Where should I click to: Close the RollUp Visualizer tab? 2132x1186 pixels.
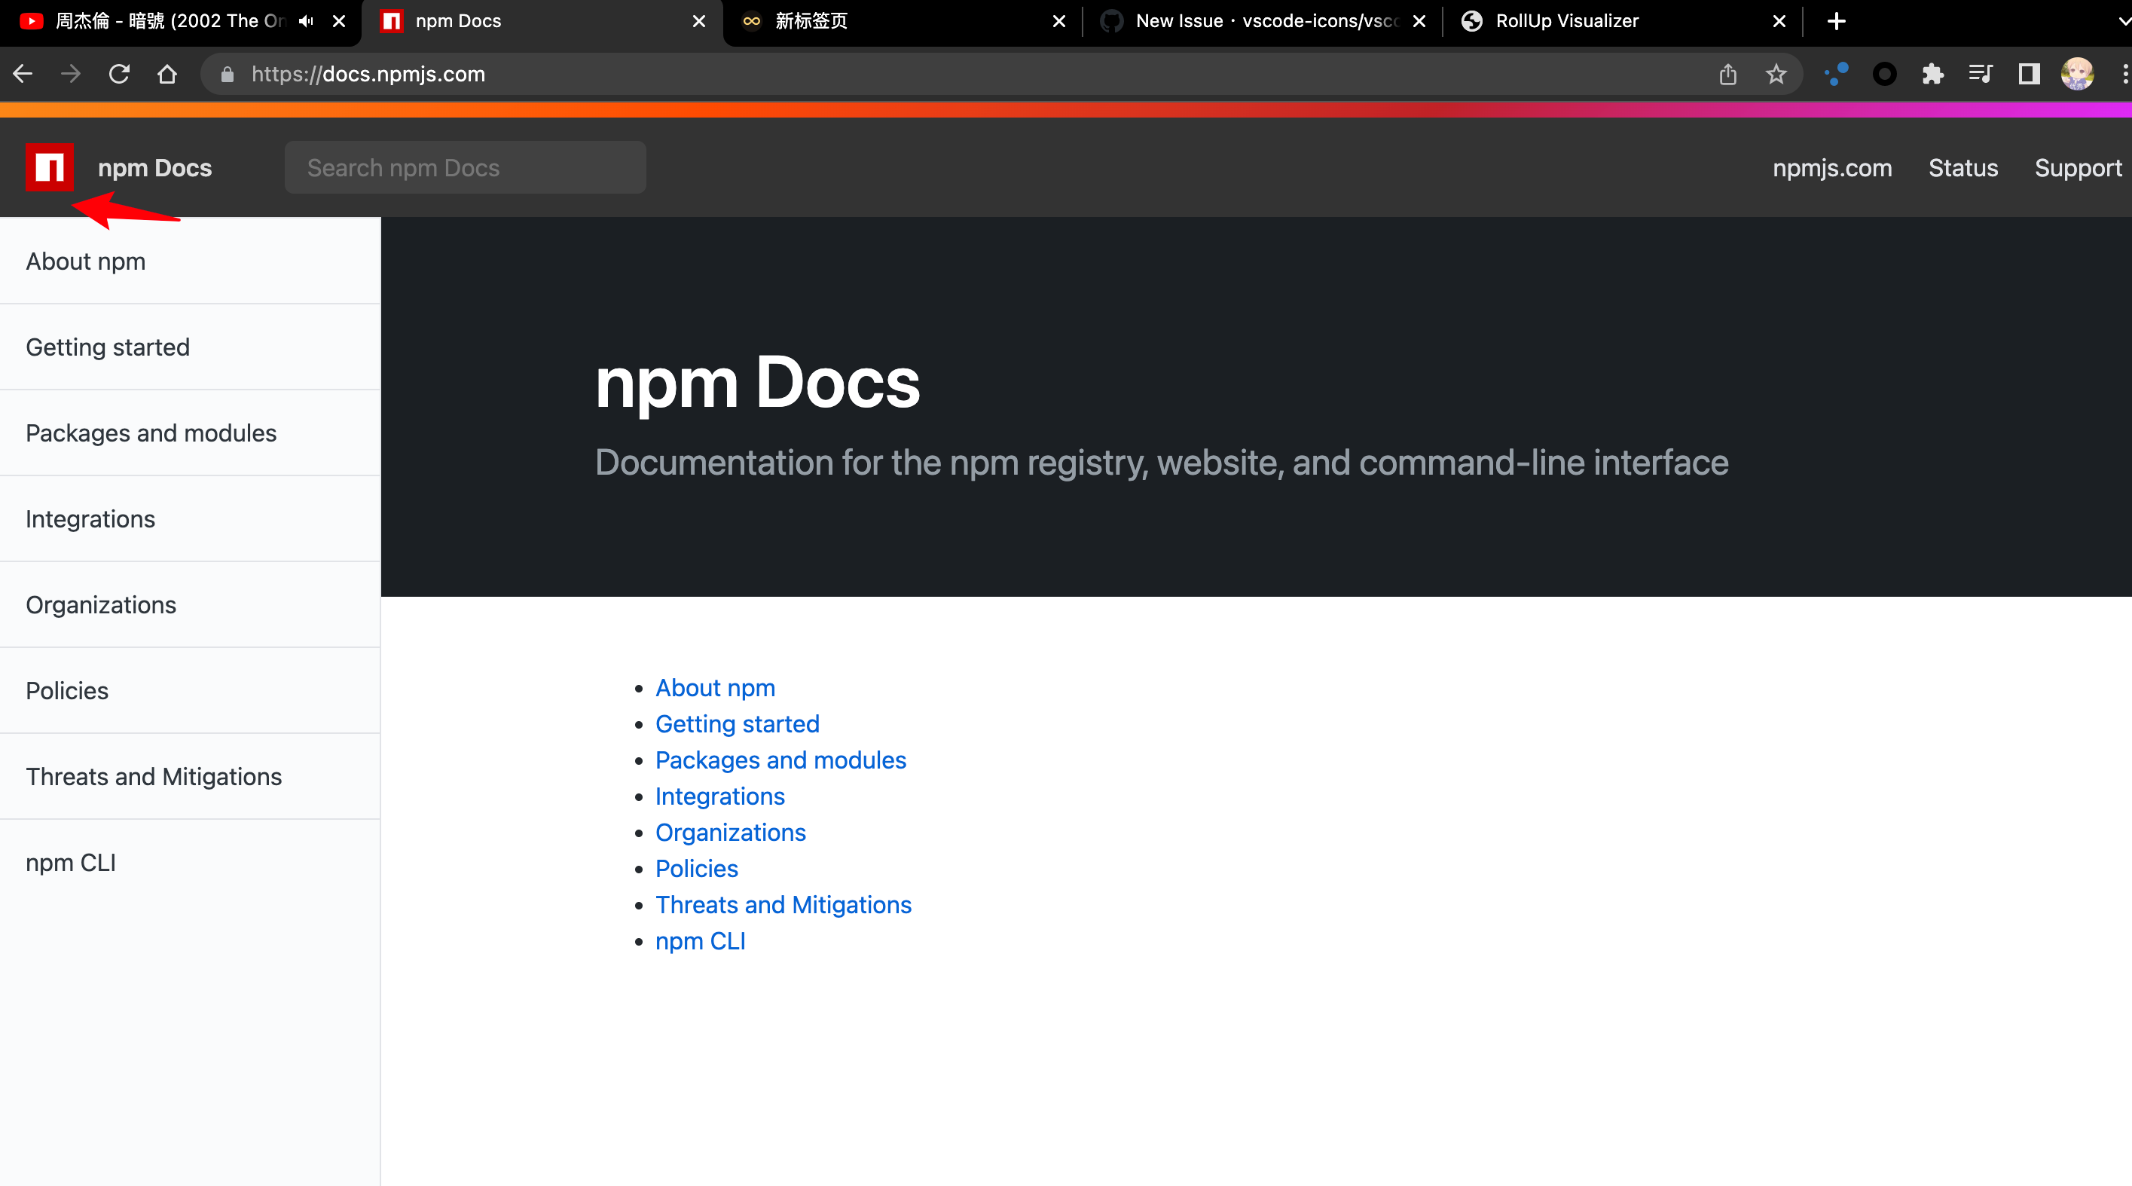click(1779, 22)
